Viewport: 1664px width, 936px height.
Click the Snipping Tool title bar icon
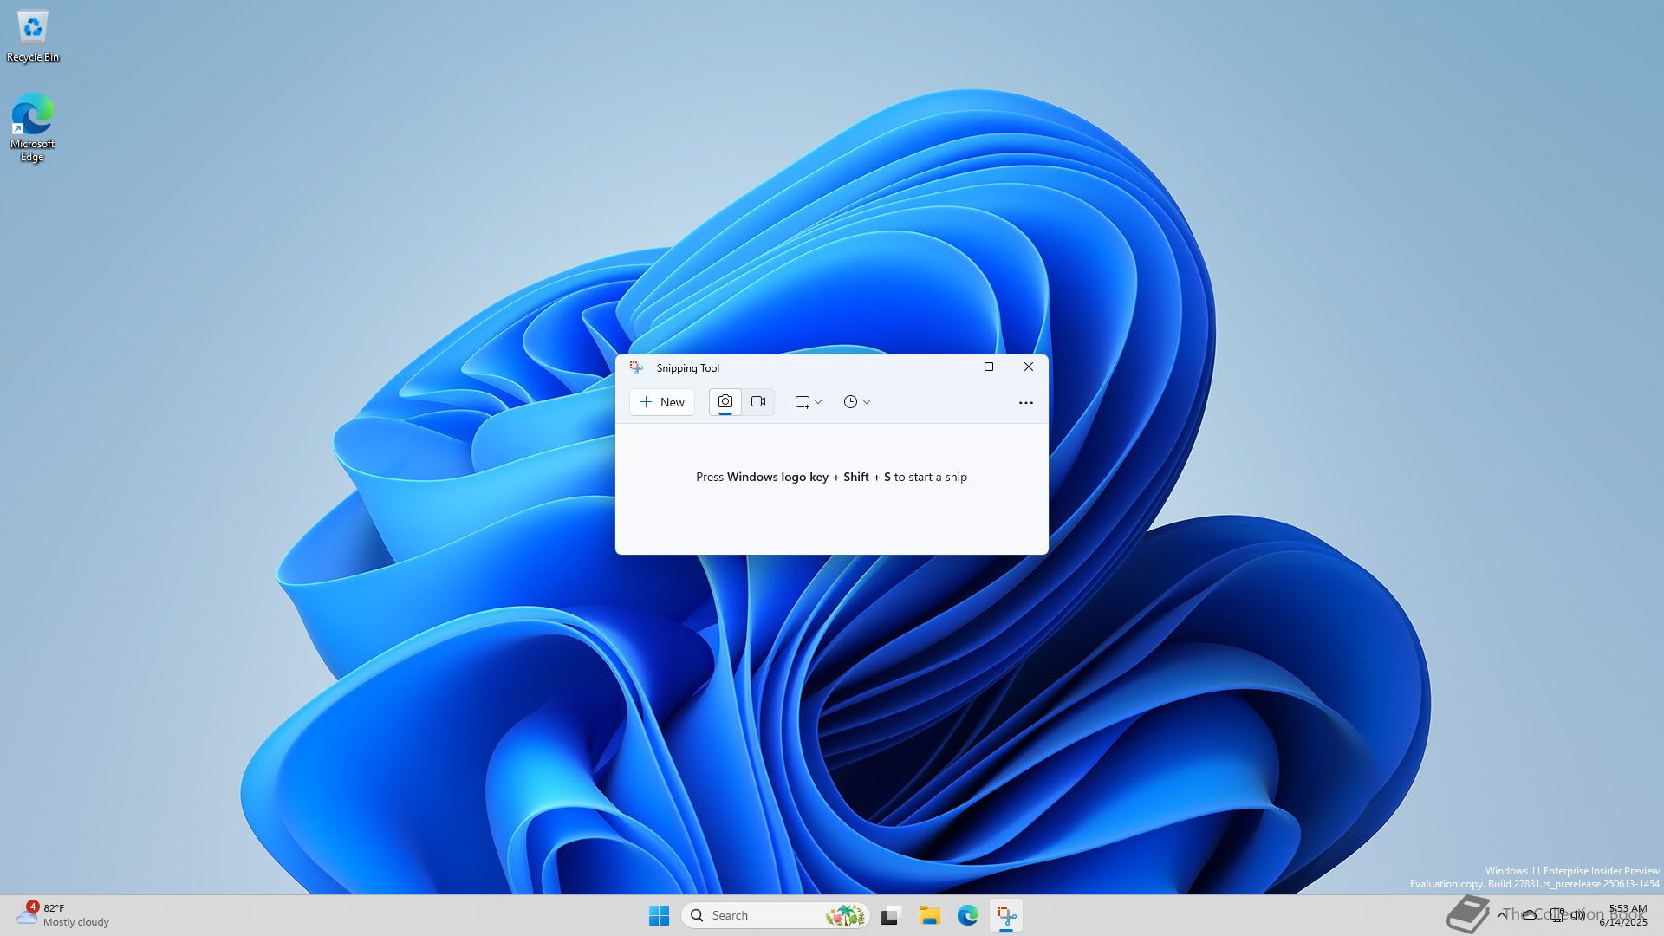pos(636,368)
